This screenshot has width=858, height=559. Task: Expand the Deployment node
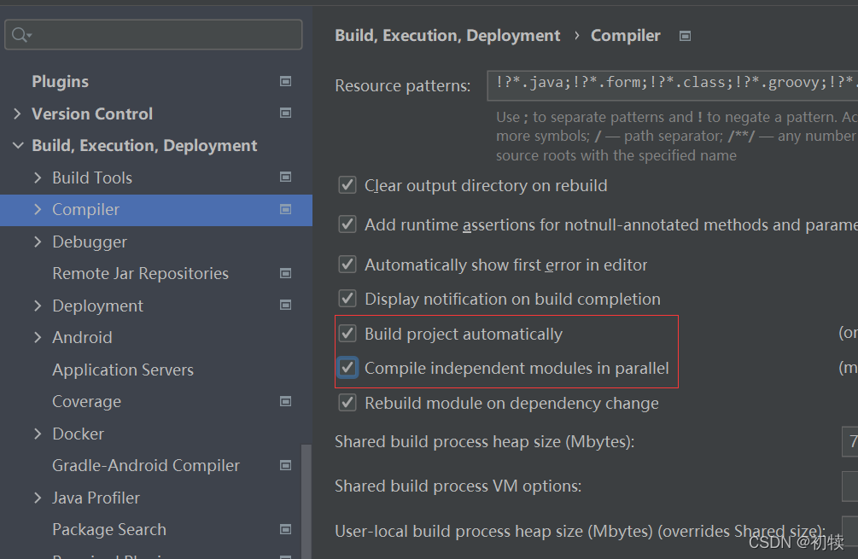coord(38,306)
